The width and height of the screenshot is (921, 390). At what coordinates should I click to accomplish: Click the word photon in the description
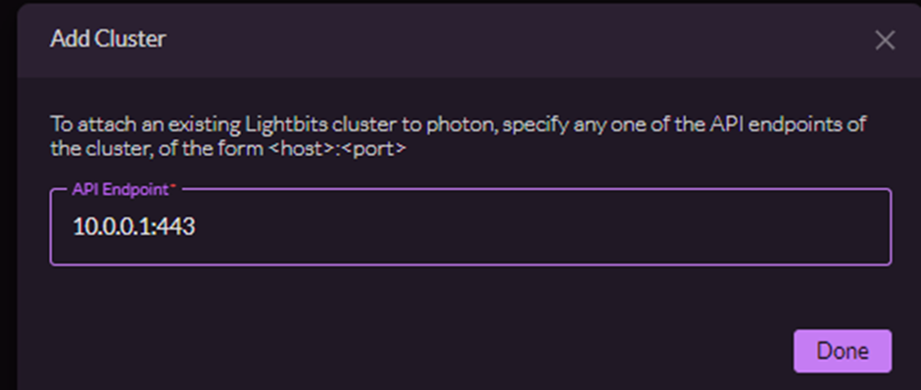(462, 124)
